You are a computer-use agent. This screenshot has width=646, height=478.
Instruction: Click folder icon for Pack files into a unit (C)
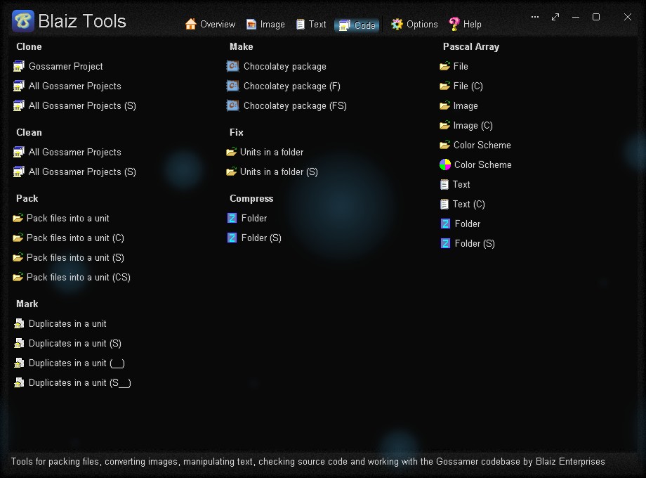(x=18, y=238)
